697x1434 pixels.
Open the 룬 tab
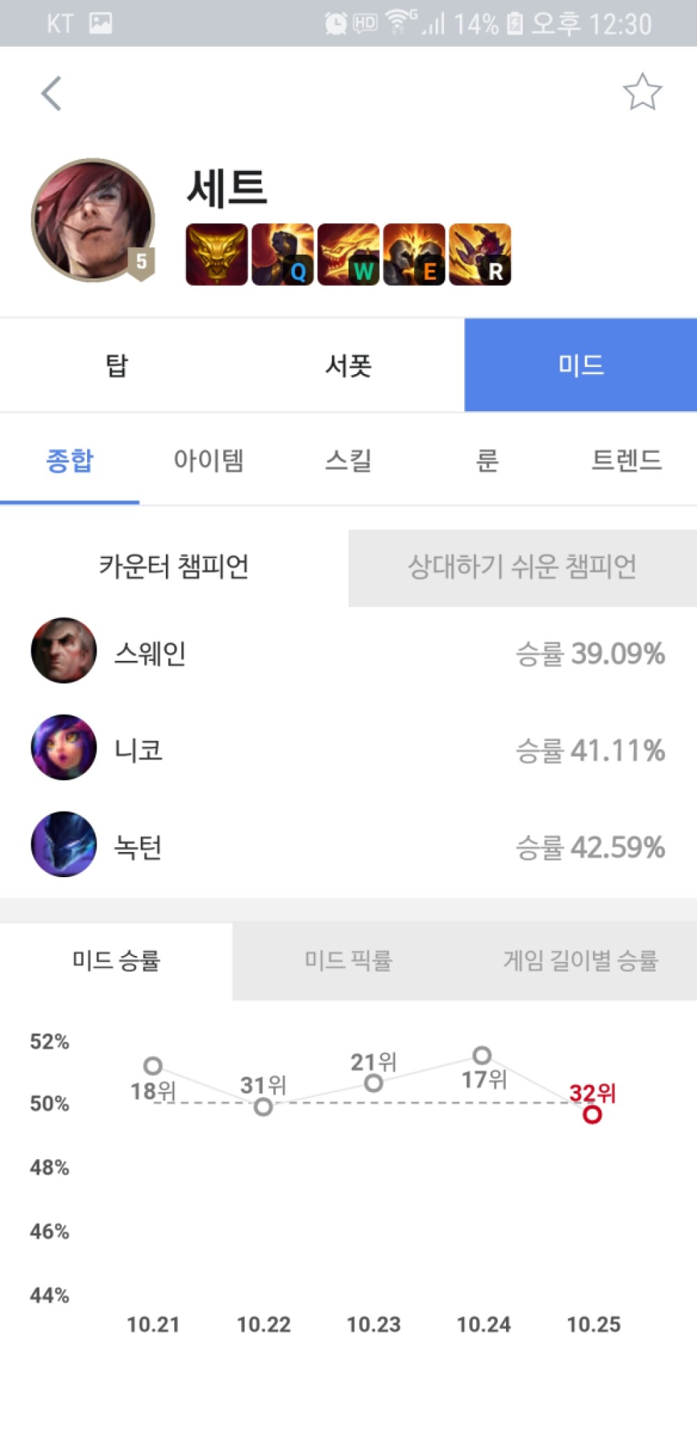487,461
